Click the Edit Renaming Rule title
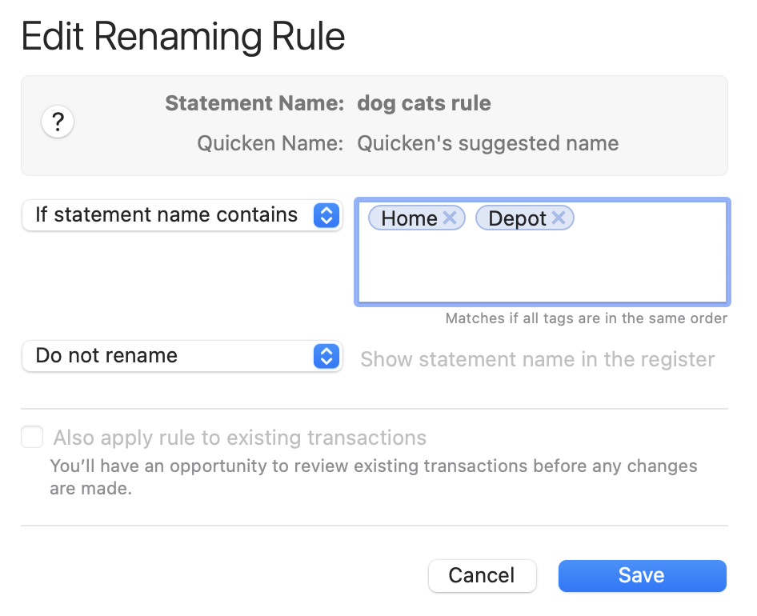 coord(183,37)
